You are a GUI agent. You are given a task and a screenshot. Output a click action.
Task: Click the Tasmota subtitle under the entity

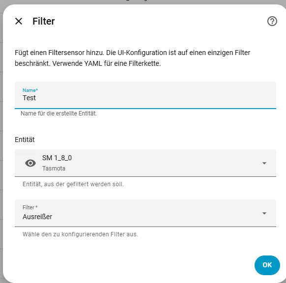point(54,169)
